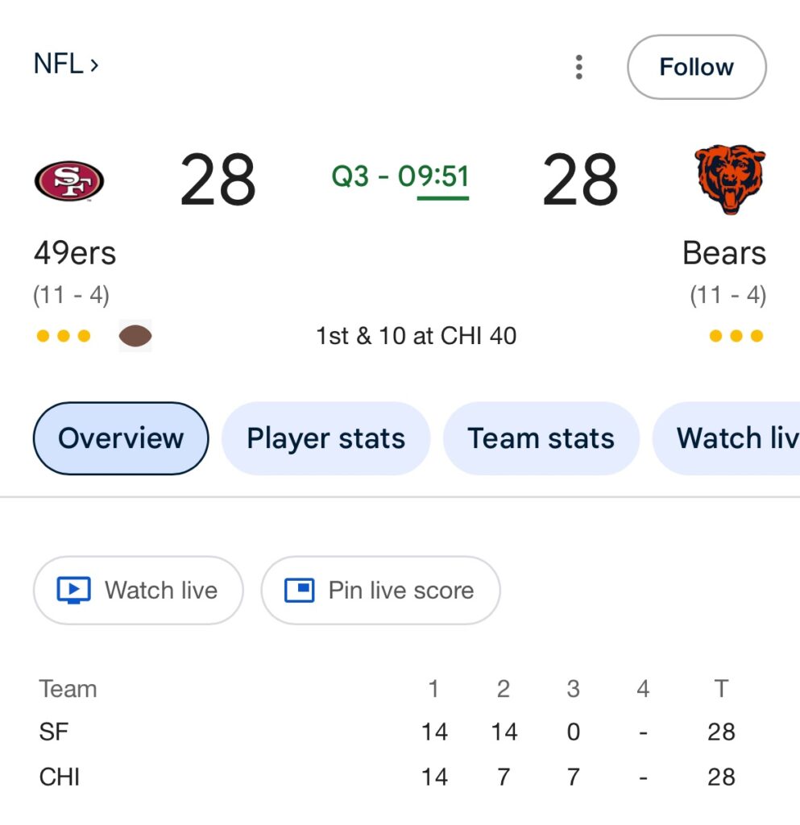800x825 pixels.
Task: Open the three-dot more options menu
Action: [578, 67]
